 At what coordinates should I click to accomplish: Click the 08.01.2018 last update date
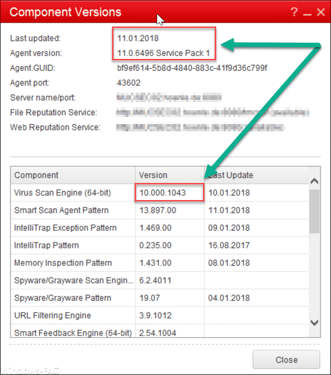(229, 263)
